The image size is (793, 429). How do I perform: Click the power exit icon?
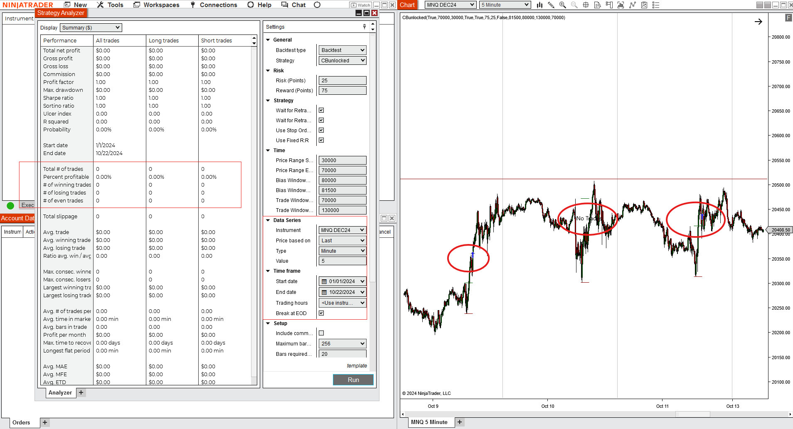click(317, 5)
